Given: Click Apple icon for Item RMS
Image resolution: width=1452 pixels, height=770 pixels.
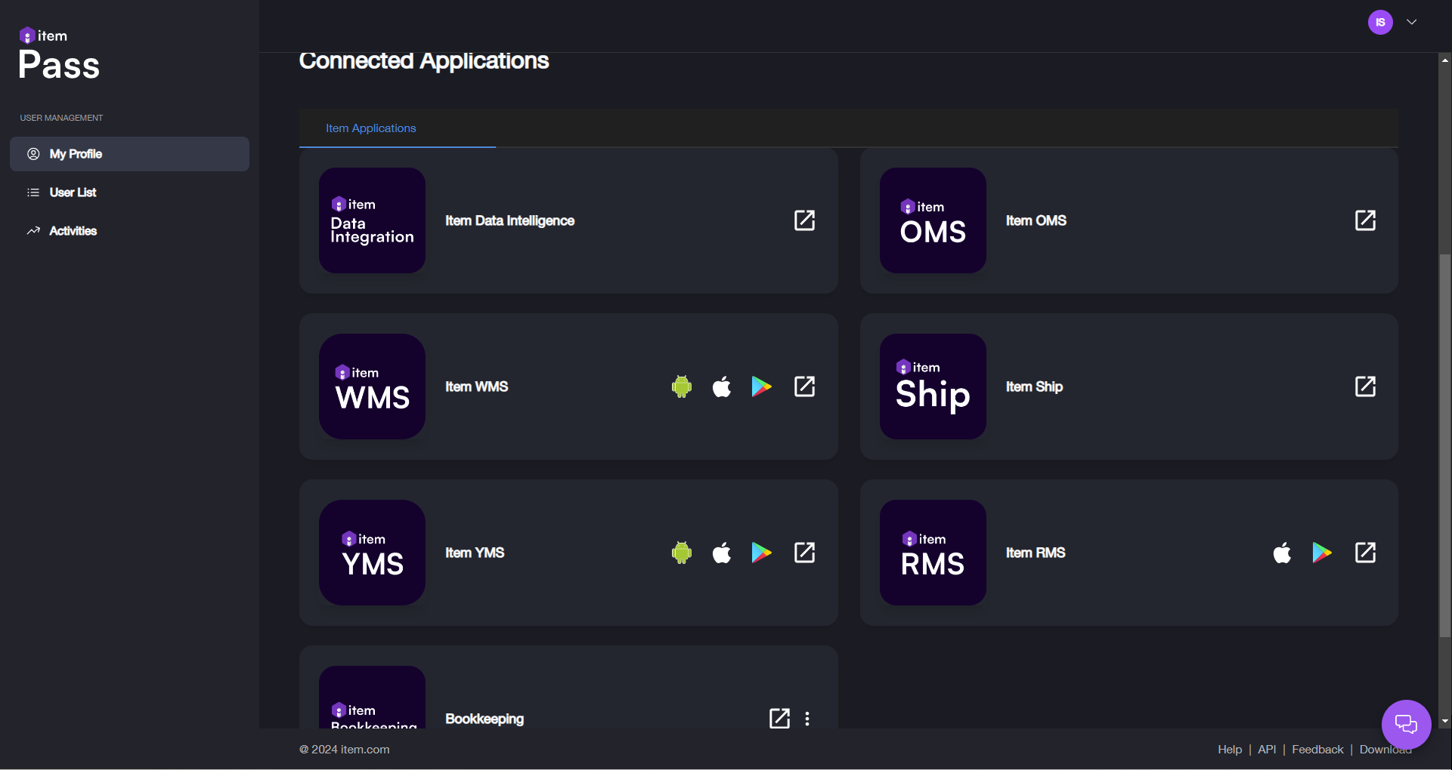Looking at the screenshot, I should coord(1283,553).
